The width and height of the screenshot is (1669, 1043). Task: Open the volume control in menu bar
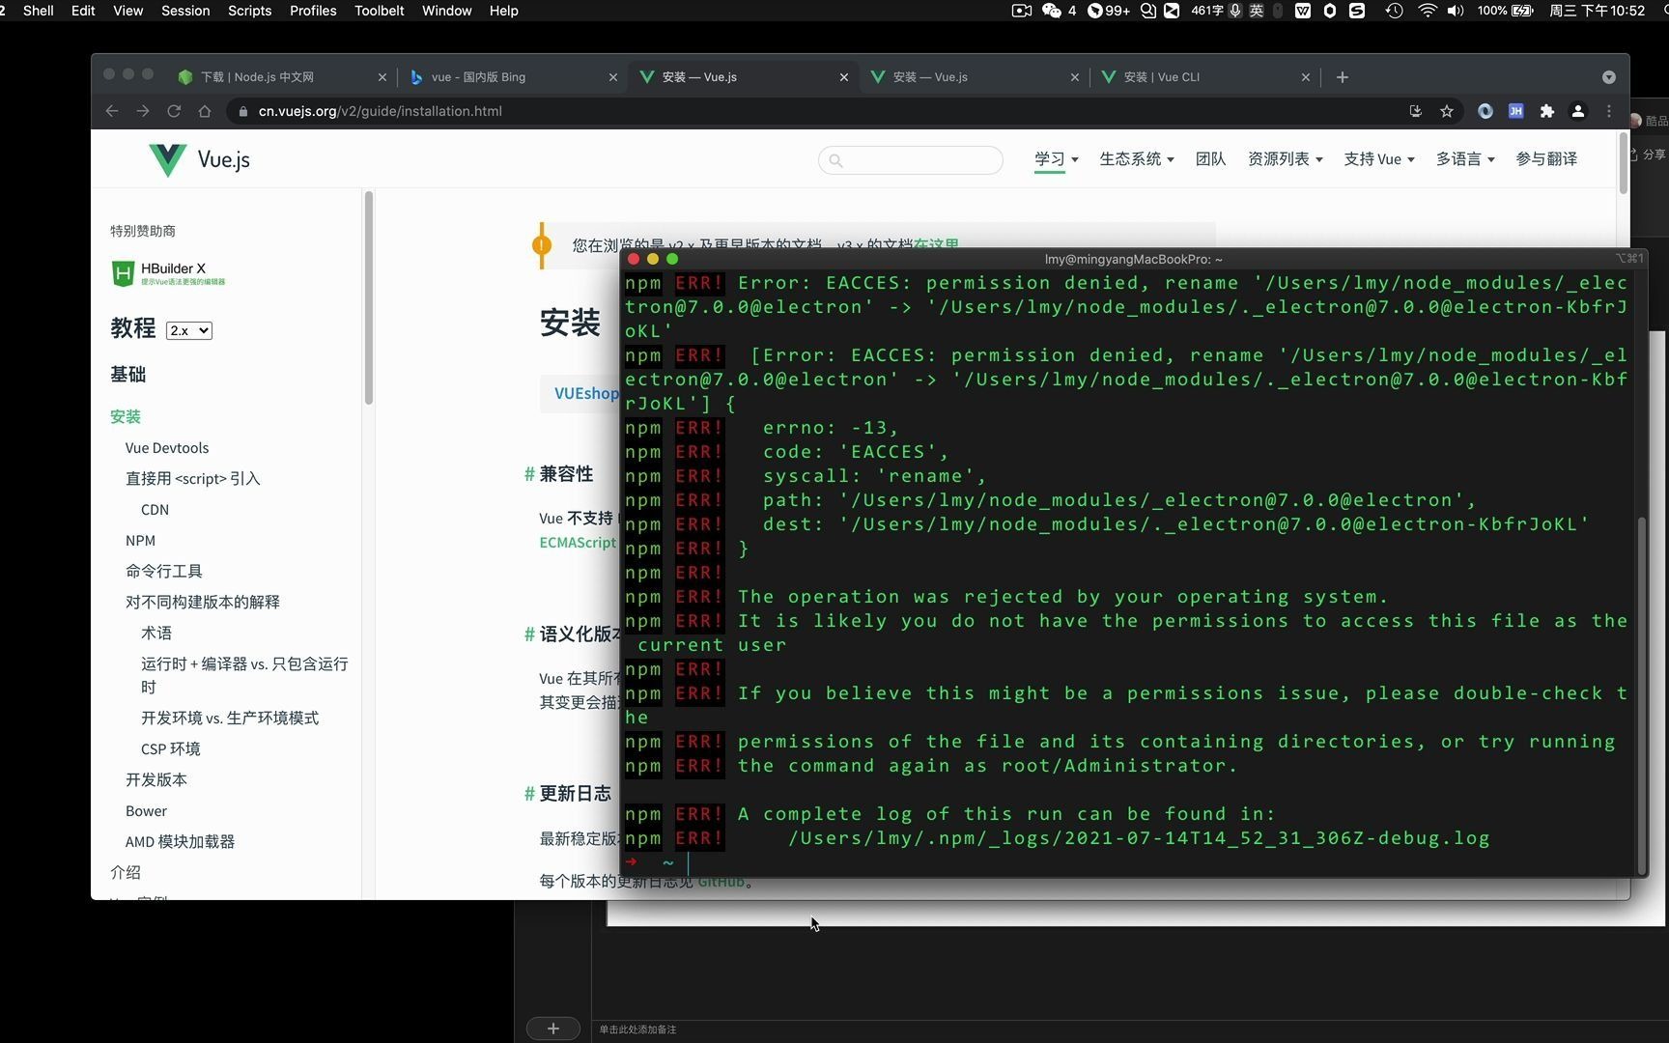coord(1456,11)
